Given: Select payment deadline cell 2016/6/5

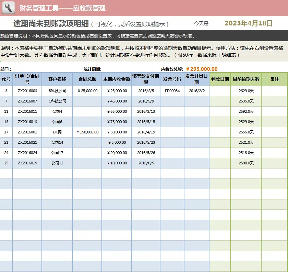Looking at the screenshot, I should point(146,163).
